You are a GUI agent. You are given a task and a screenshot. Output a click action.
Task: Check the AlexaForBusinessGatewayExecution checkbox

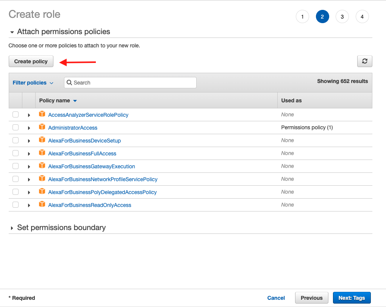(16, 166)
